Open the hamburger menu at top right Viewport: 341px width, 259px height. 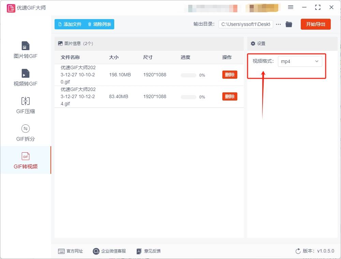[x=291, y=7]
